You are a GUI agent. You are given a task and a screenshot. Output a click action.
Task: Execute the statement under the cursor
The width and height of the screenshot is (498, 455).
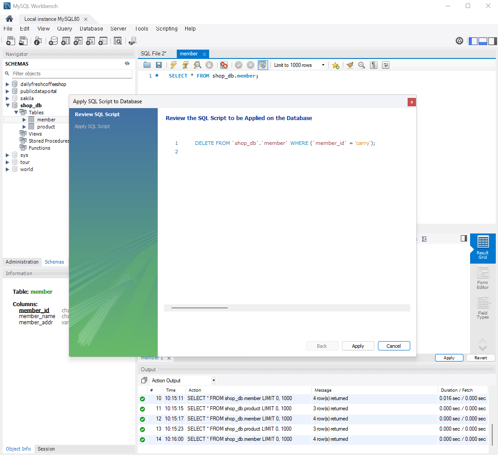186,65
